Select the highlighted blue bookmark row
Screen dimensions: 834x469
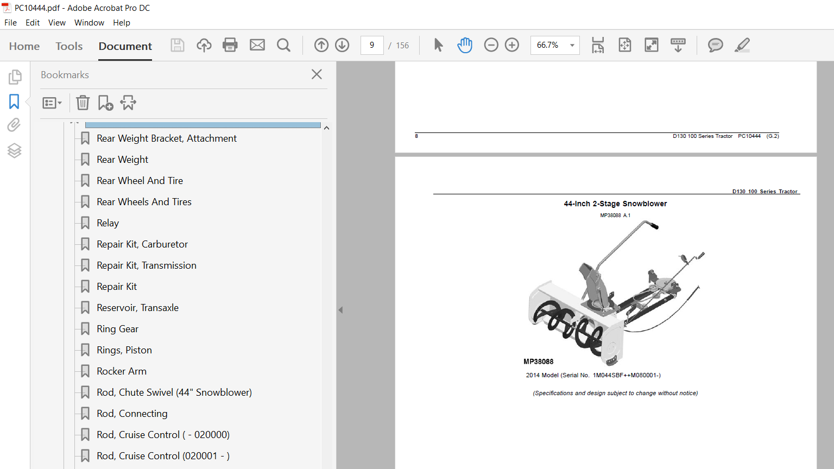[x=203, y=125]
